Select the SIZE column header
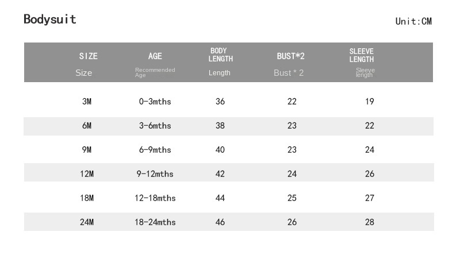Screen dimensions: 460x270 (x=88, y=56)
